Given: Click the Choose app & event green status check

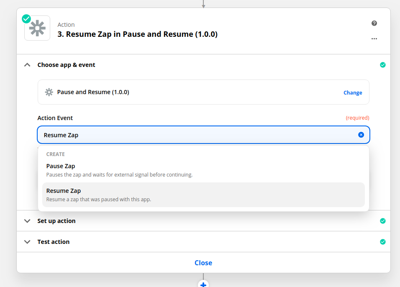Looking at the screenshot, I should [x=382, y=65].
